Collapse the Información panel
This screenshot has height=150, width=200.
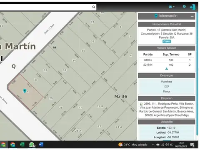pyautogui.click(x=192, y=16)
